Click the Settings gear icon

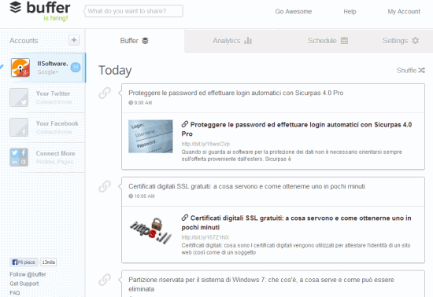(416, 41)
